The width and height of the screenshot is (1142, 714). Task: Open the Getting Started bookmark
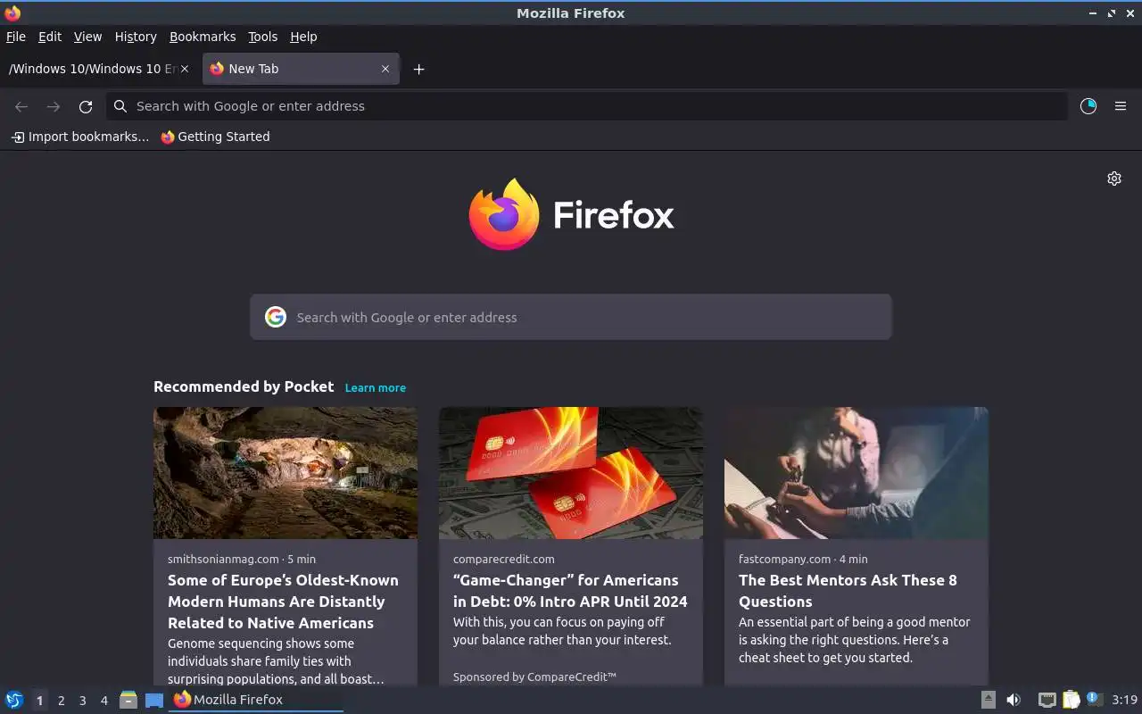(x=215, y=137)
